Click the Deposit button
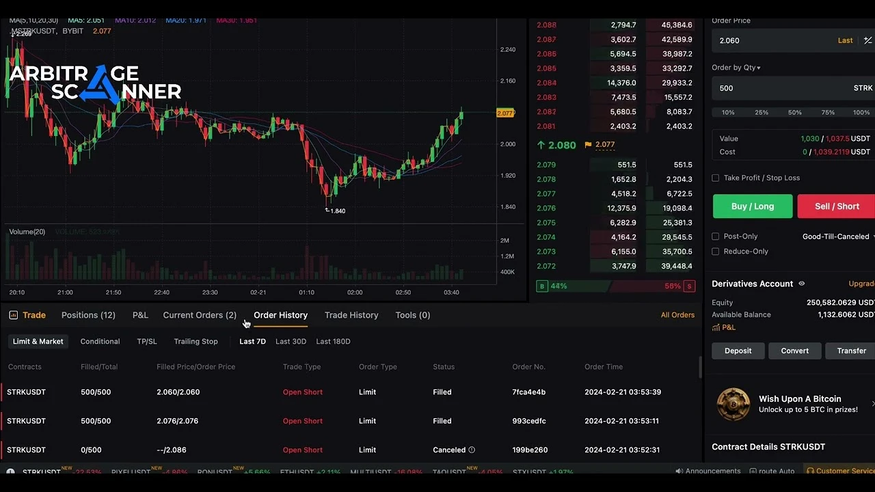 point(738,351)
